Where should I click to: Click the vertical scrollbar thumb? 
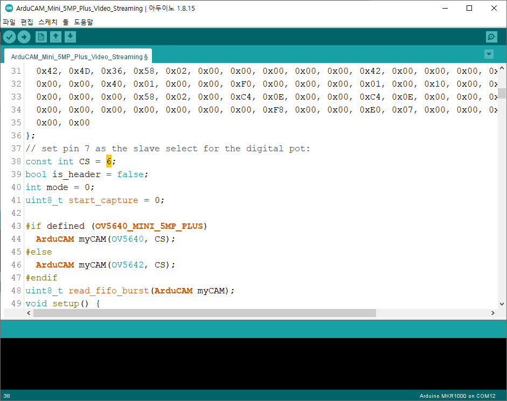pyautogui.click(x=502, y=93)
